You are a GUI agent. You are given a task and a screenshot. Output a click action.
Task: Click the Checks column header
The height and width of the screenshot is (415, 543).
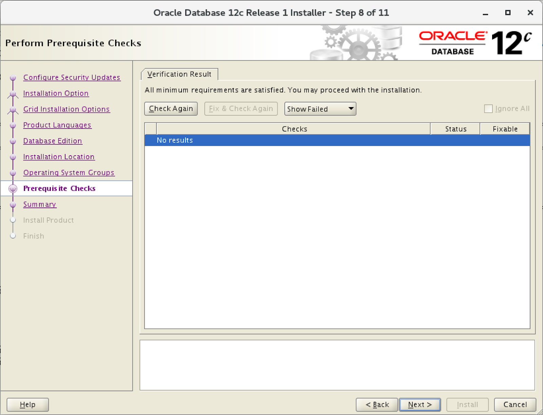[294, 129]
